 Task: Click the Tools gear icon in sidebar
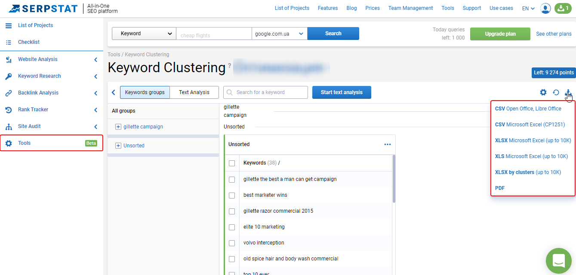9,143
